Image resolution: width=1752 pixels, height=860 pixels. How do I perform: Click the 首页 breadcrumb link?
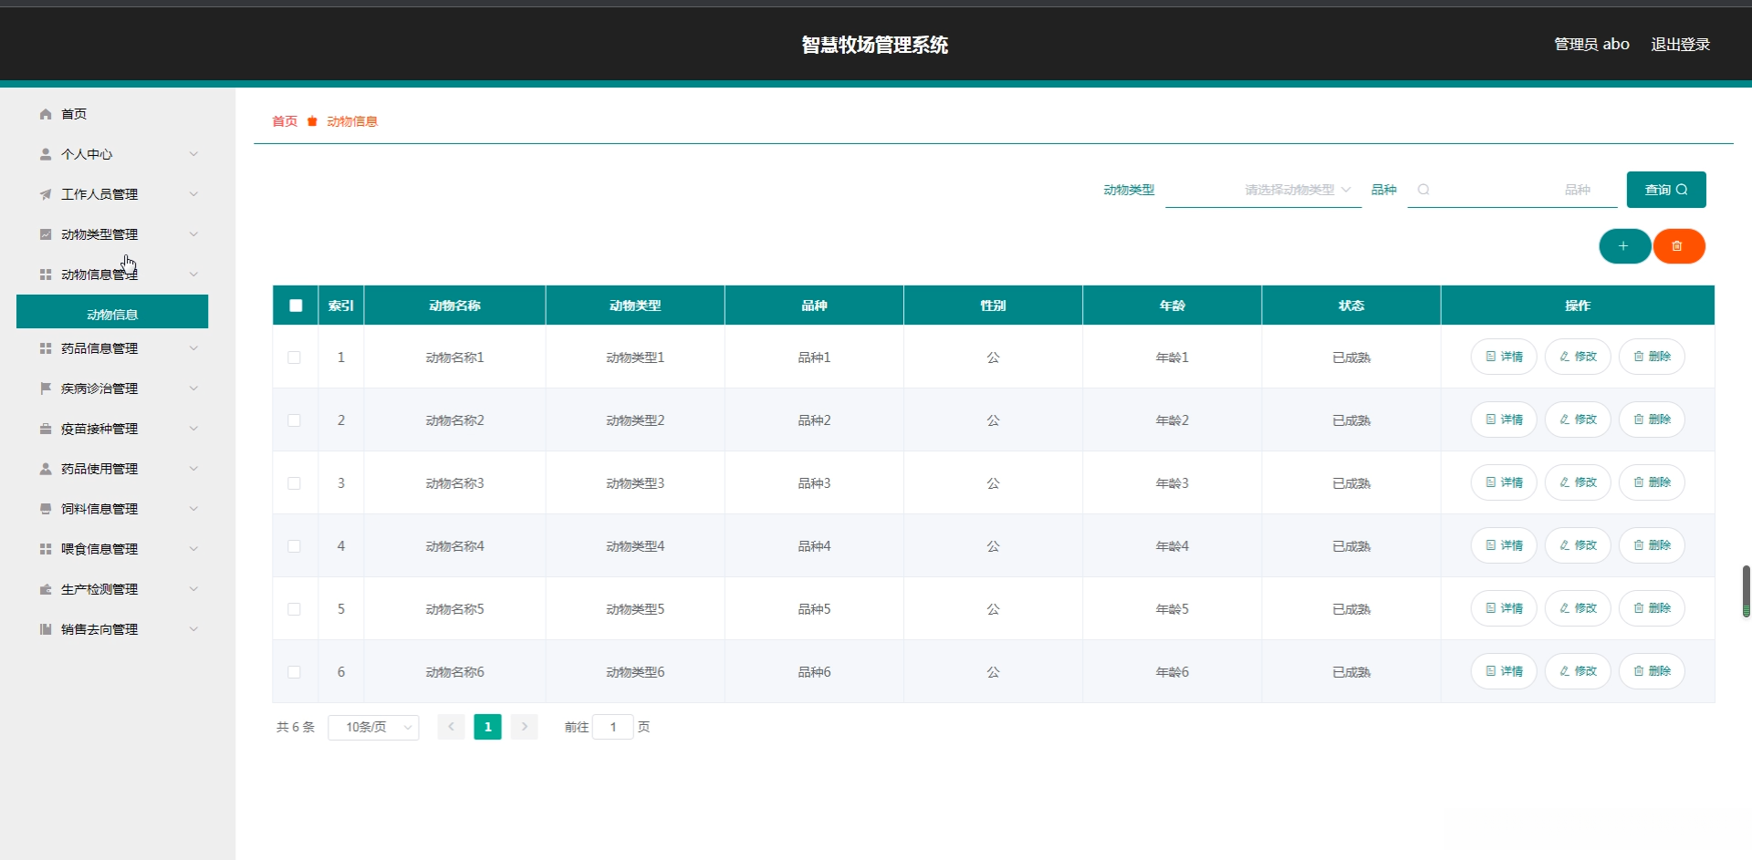tap(285, 121)
